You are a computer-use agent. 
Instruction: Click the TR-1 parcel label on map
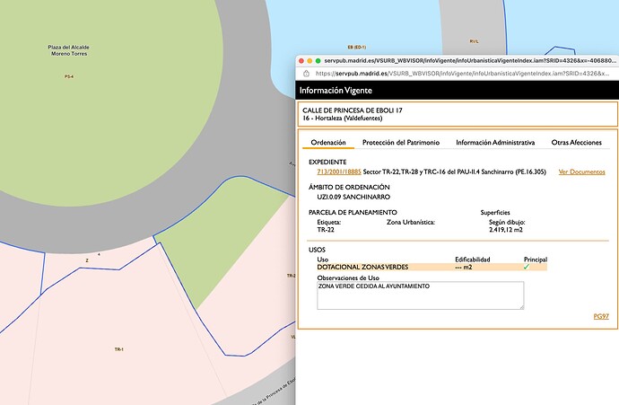click(x=118, y=349)
